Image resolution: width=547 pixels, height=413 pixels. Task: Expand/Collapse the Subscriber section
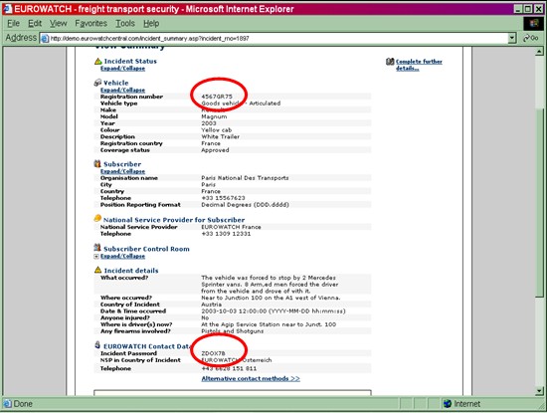(x=122, y=171)
